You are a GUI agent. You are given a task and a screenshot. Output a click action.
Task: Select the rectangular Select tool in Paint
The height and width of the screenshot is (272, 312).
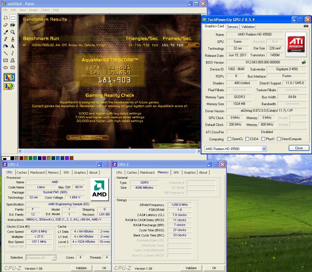click(x=13, y=18)
